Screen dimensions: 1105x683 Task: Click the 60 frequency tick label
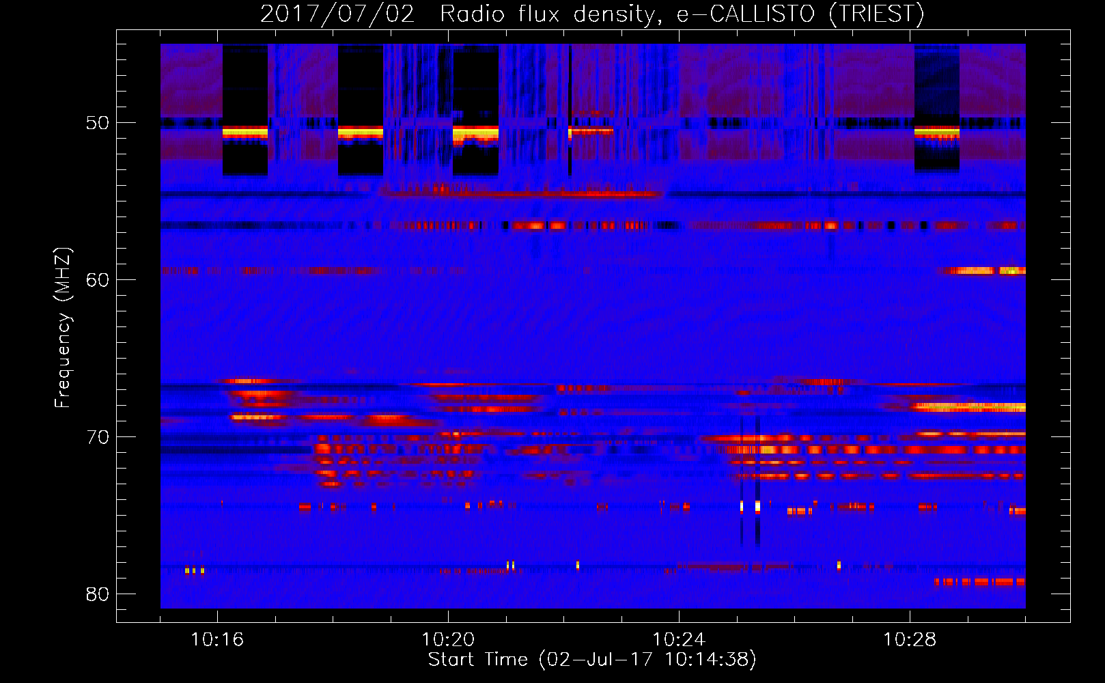tap(98, 280)
